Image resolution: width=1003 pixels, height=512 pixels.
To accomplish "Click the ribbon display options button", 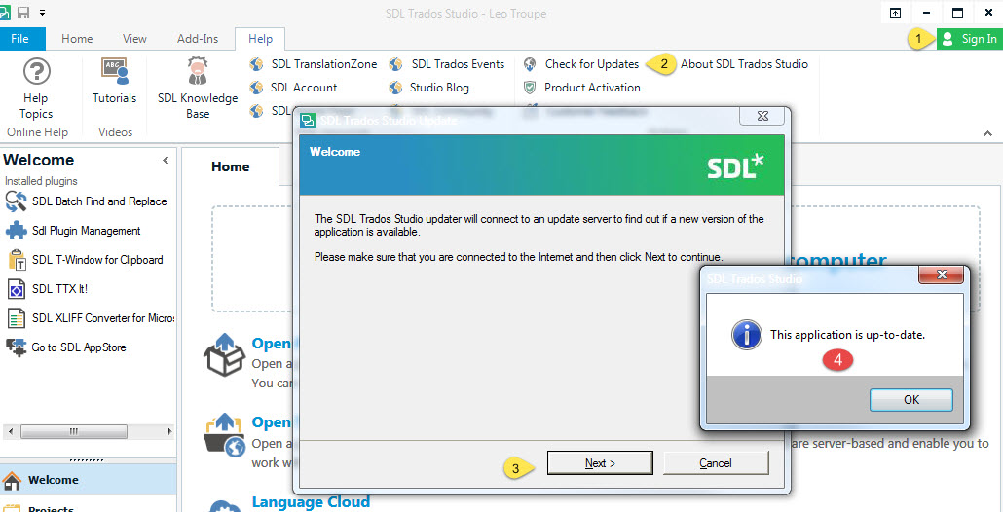I will tap(896, 13).
